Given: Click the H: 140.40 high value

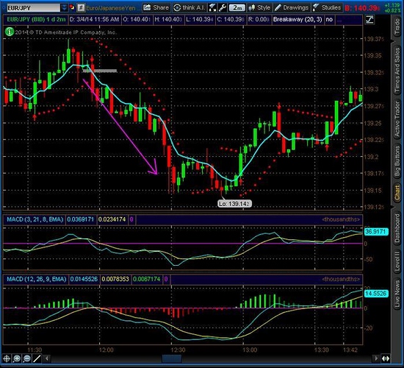Looking at the screenshot, I should [168, 19].
